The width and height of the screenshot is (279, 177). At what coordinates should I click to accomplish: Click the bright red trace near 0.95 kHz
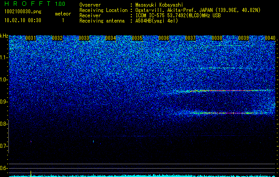[228, 91]
